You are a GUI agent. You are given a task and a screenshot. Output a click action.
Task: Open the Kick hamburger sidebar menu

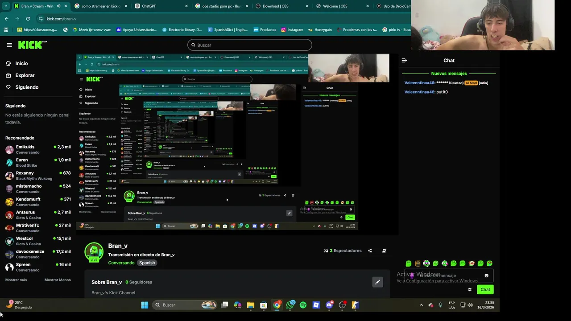9,45
